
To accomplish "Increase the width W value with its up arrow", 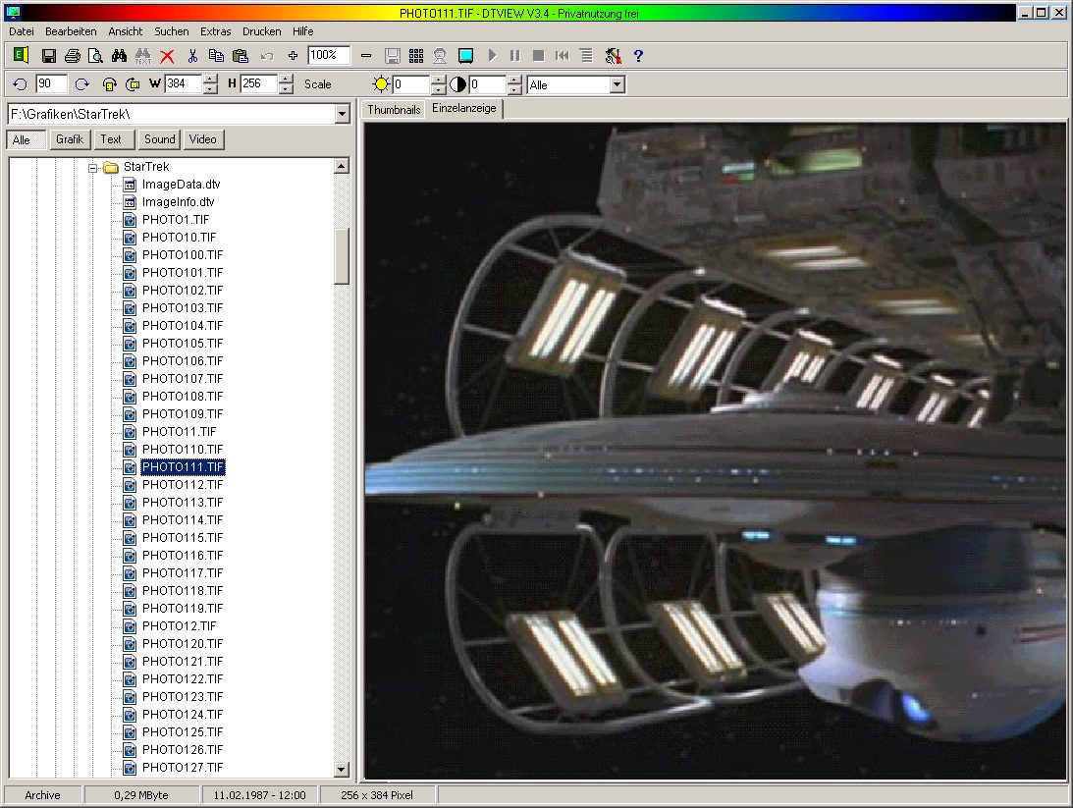I will tap(211, 79).
